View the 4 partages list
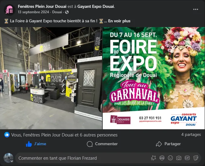The width and height of the screenshot is (205, 166). 191,135
